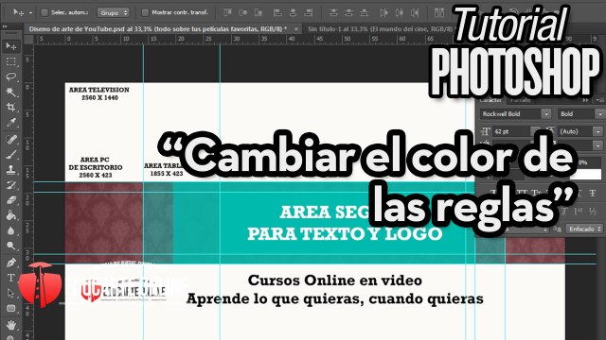This screenshot has height=340, width=606.
Task: Click Distribute horizontal centers icon
Action: 400,12
